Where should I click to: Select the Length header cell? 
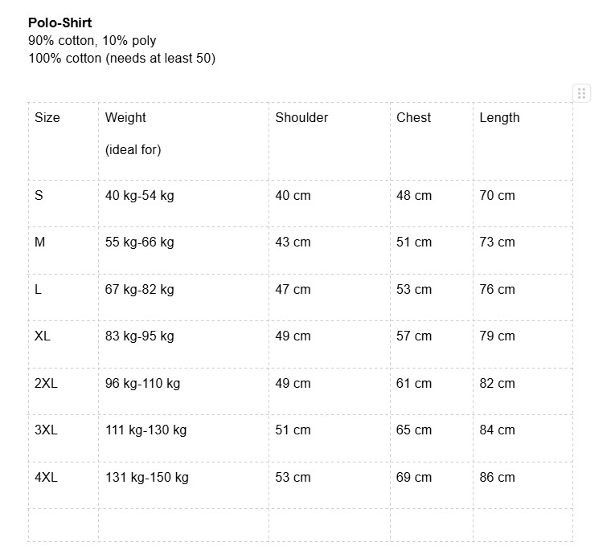pyautogui.click(x=523, y=141)
